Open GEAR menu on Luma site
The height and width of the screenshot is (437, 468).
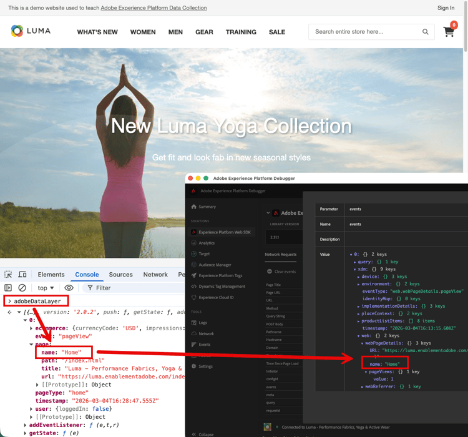click(204, 32)
